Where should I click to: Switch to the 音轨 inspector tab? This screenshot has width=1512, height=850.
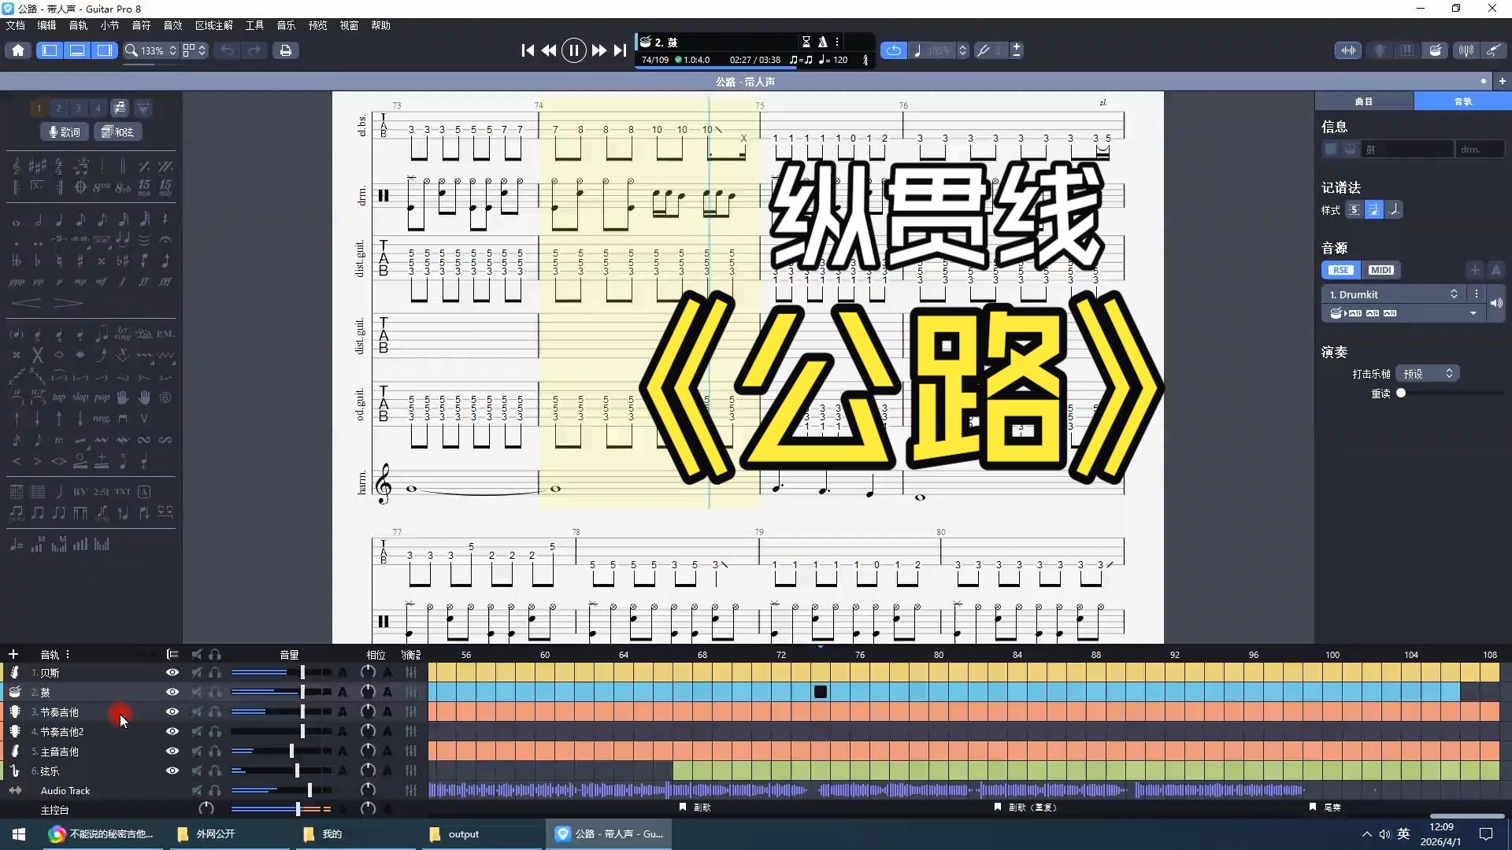[x=1463, y=102]
